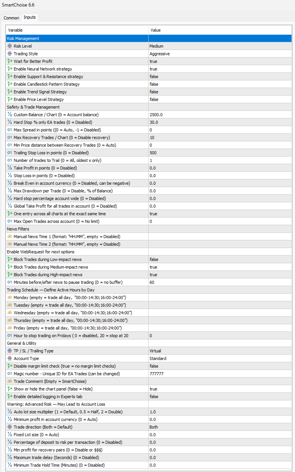Screen dimensions: 295x472
Task: Toggle Enable Trend Signal Strategy value
Action: (220, 92)
